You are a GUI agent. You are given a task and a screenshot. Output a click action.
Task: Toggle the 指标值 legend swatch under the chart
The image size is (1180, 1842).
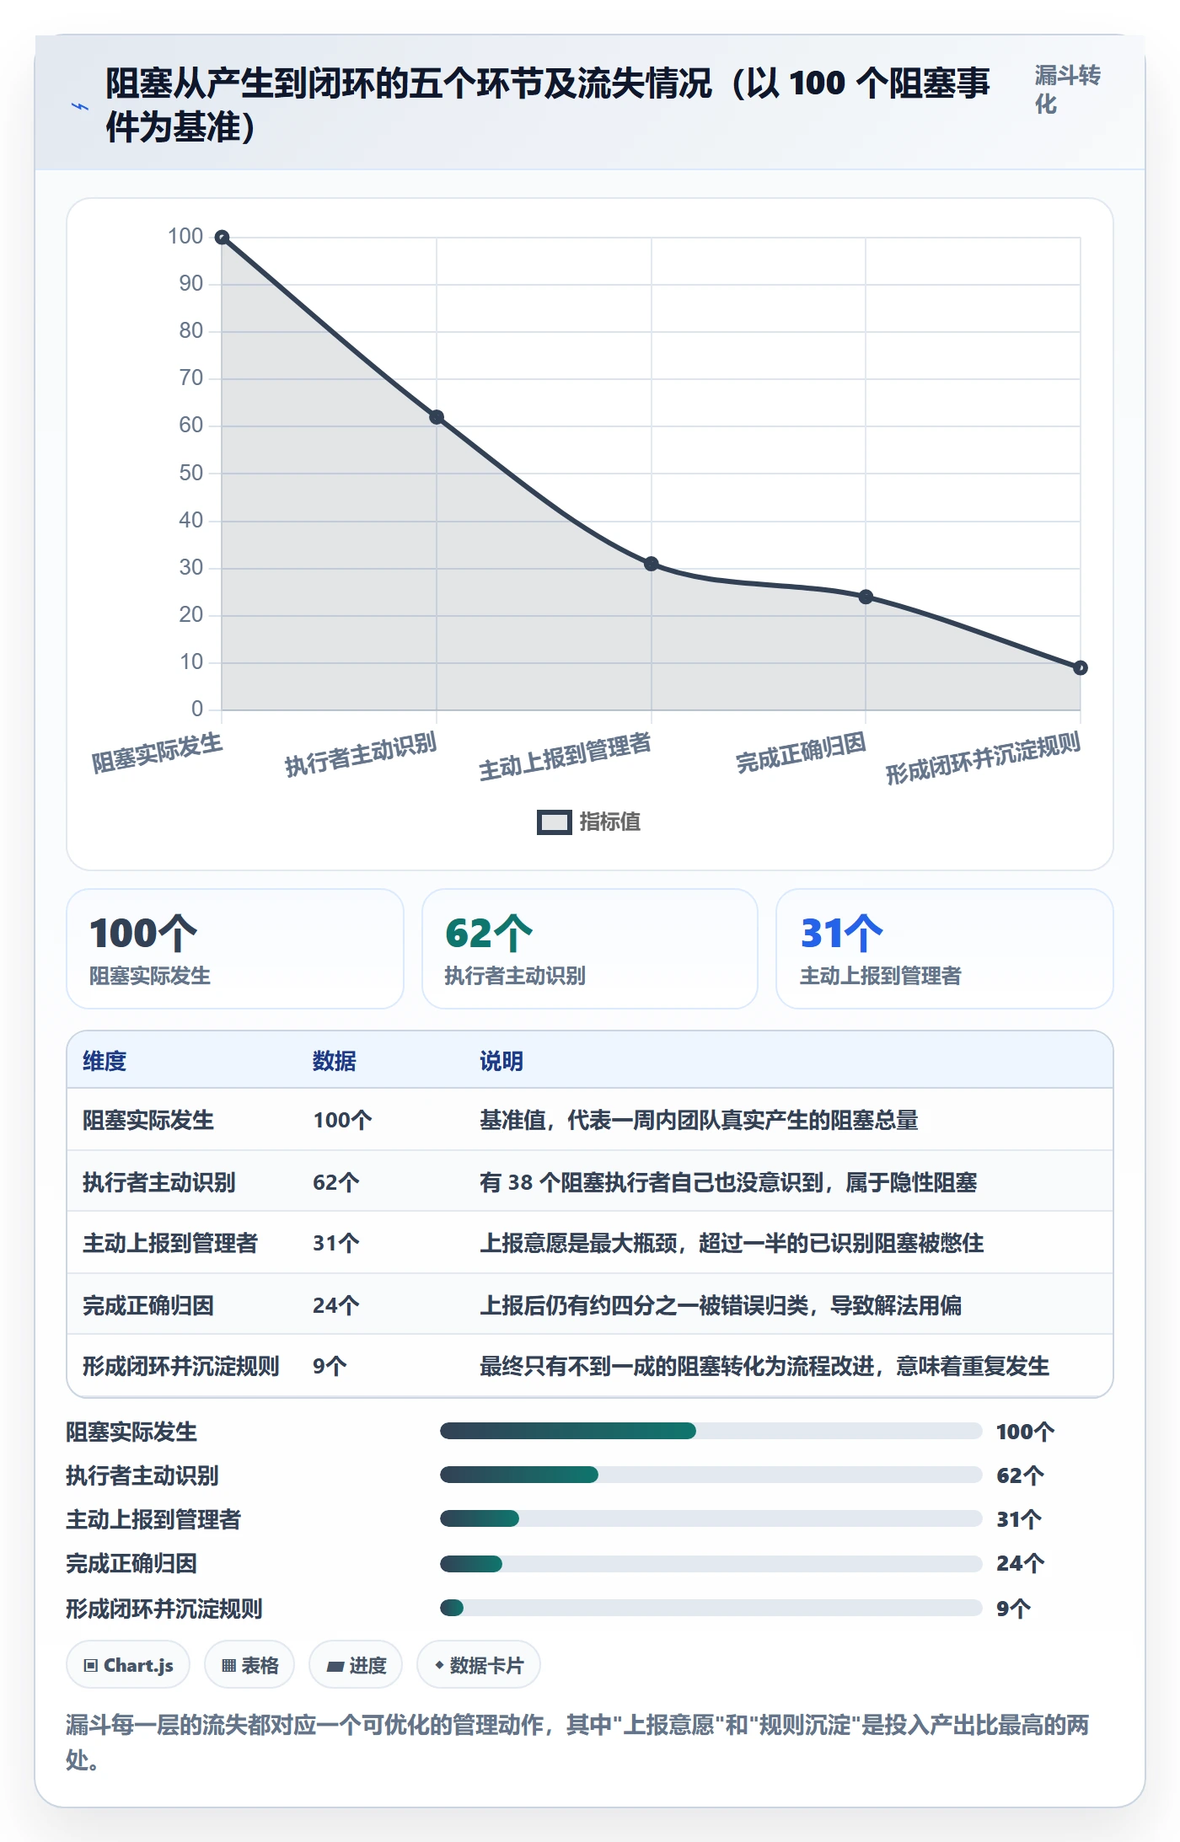click(x=554, y=822)
